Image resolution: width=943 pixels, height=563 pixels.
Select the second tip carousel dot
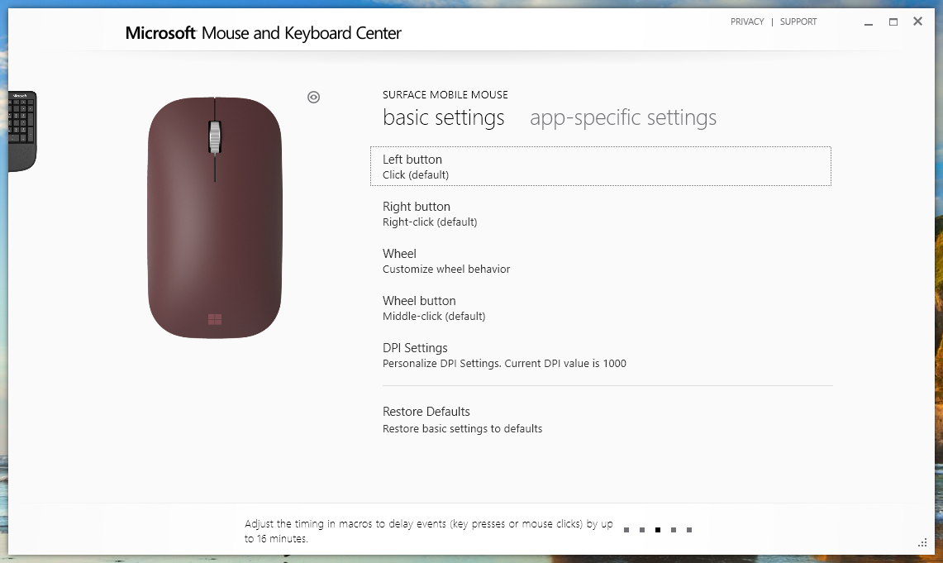point(641,529)
